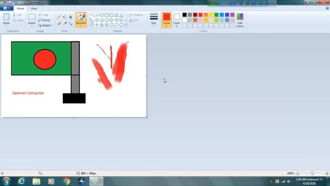
Task: Open Edit colors dialog
Action: 240,20
